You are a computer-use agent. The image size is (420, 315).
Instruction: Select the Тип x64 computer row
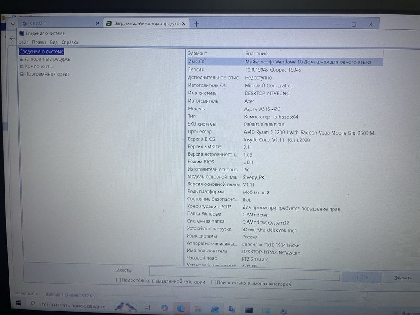pyautogui.click(x=285, y=117)
